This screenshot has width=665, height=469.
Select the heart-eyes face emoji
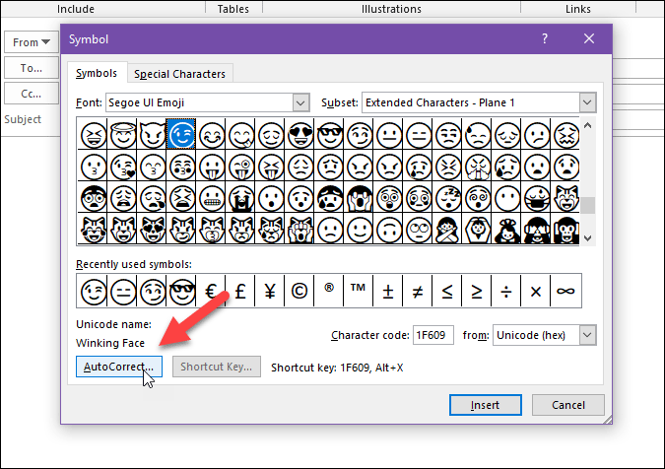pyautogui.click(x=299, y=133)
